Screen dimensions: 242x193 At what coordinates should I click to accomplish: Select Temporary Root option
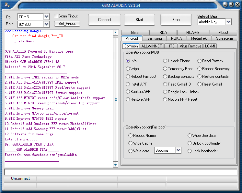coord(165,69)
